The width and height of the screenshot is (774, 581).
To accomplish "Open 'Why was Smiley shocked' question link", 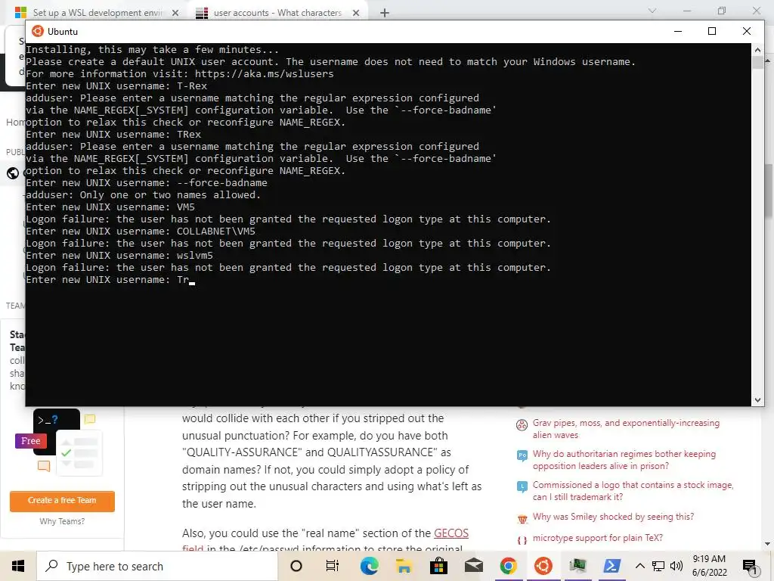I will click(x=613, y=517).
